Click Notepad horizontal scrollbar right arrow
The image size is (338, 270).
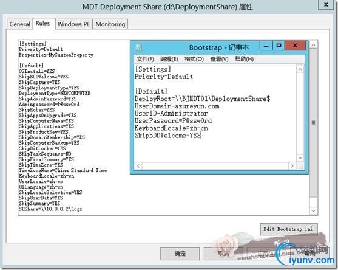pos(292,166)
